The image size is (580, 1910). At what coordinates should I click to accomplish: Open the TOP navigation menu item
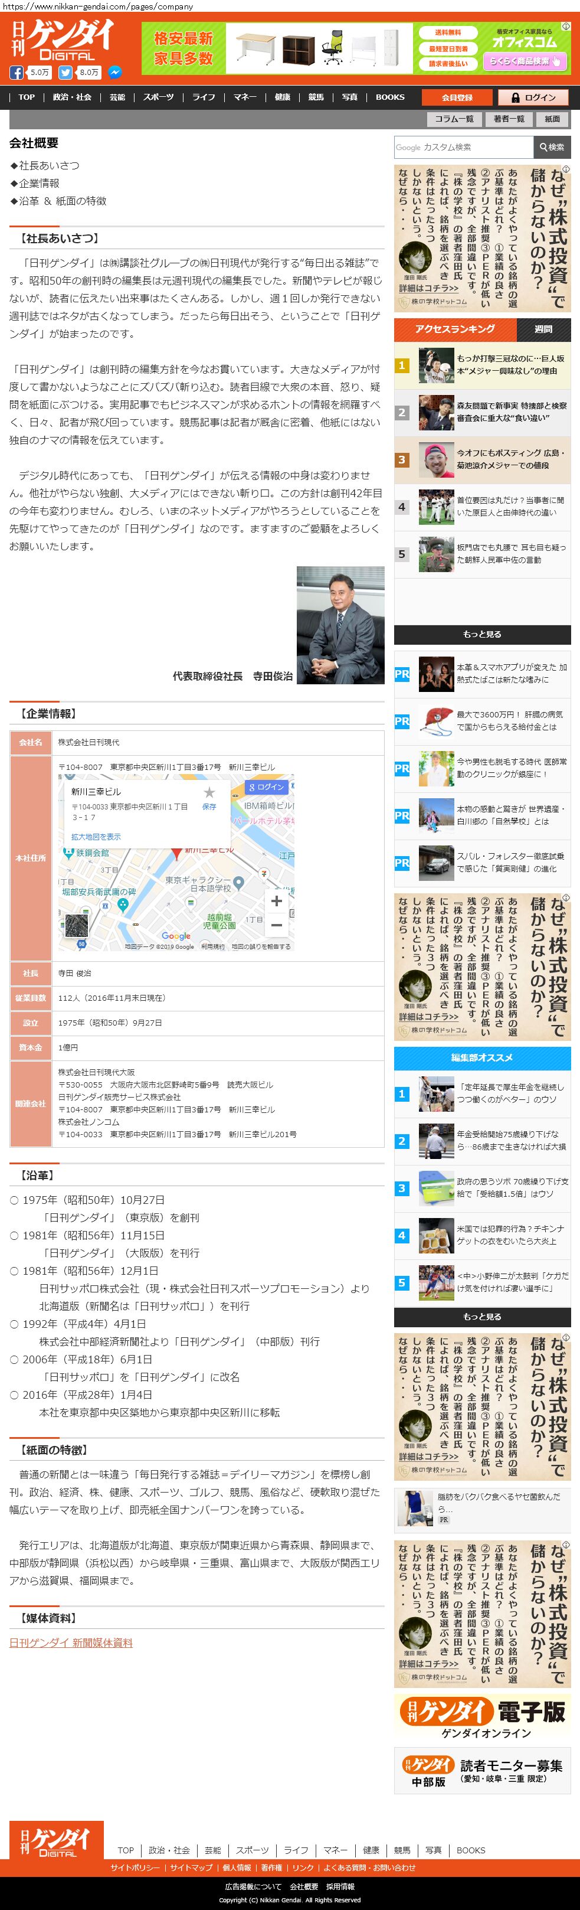coord(27,97)
